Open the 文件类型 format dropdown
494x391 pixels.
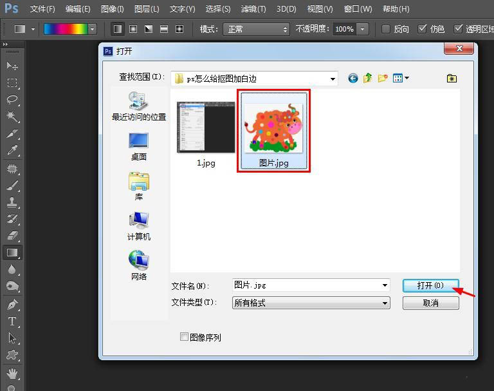coord(385,303)
